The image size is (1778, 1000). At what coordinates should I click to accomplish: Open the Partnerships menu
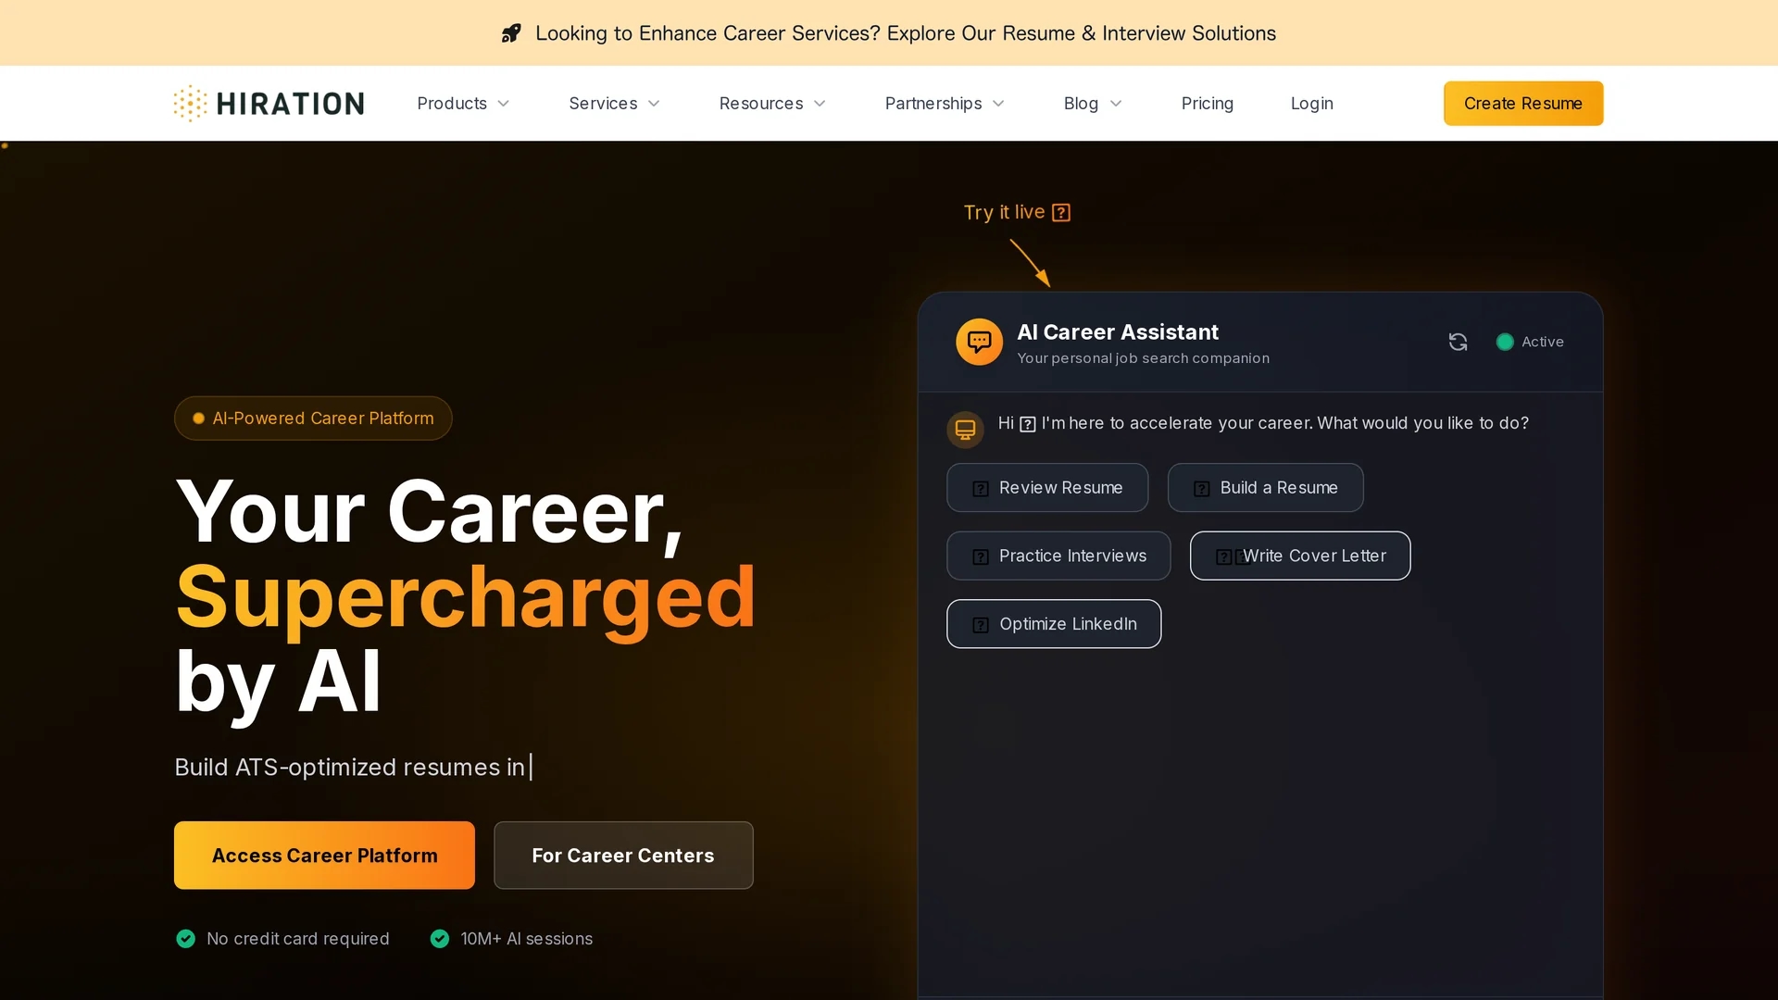(x=945, y=104)
